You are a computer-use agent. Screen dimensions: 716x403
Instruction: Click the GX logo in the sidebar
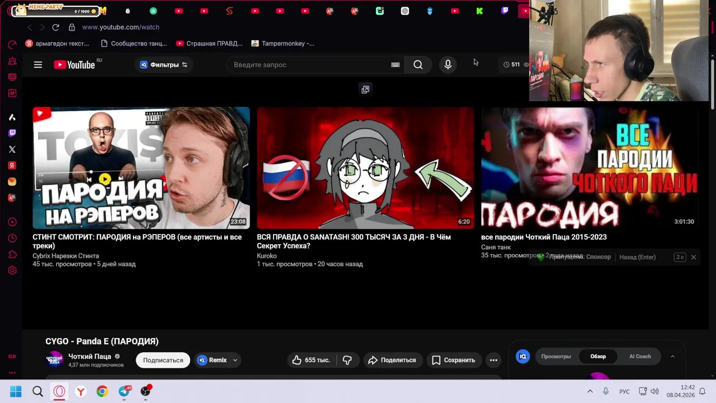pyautogui.click(x=12, y=357)
